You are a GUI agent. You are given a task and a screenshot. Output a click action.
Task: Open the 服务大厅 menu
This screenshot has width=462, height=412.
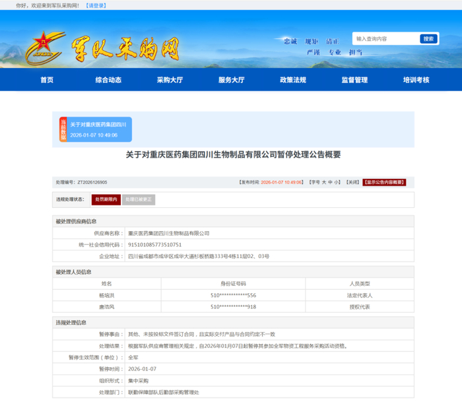231,80
